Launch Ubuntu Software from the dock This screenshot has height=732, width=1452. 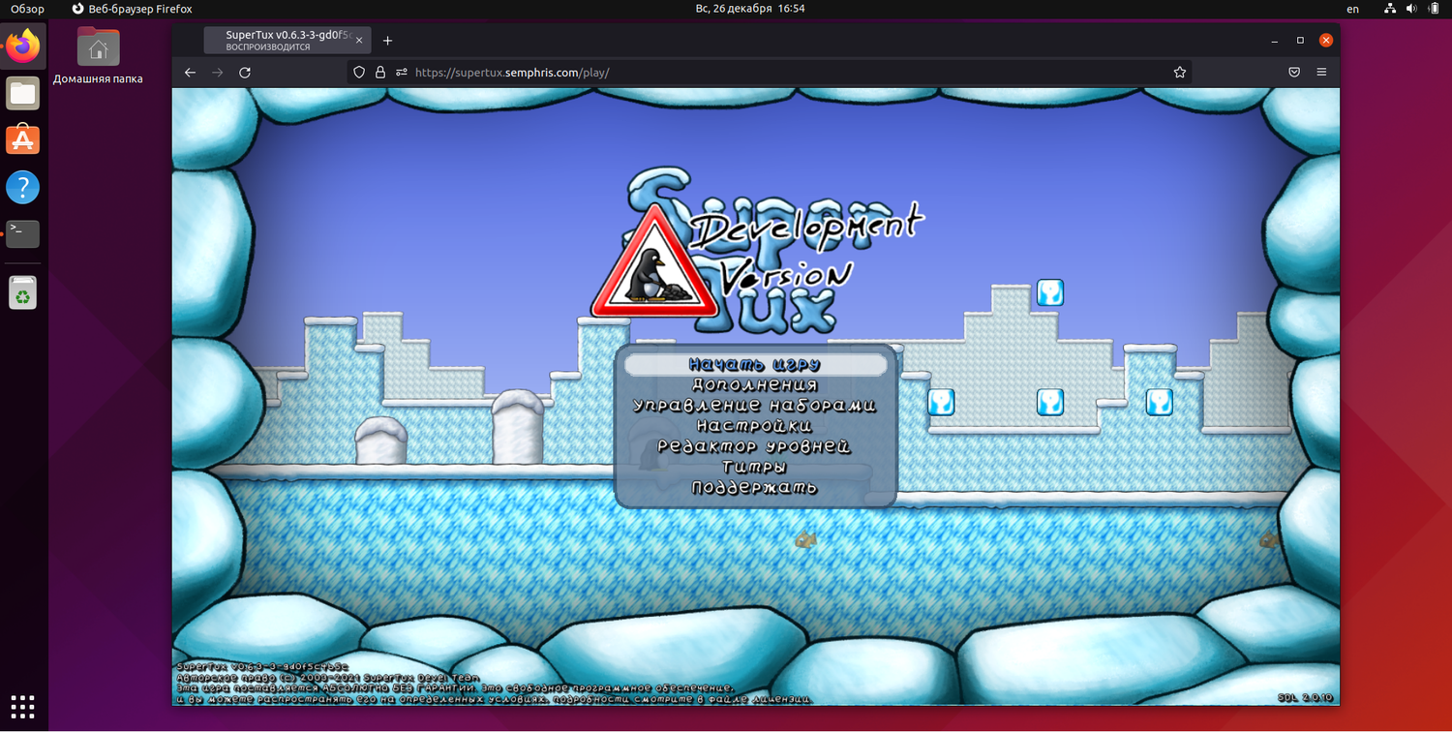23,139
